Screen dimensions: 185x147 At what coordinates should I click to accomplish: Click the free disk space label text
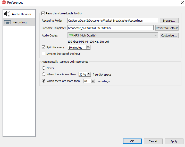[102, 75]
